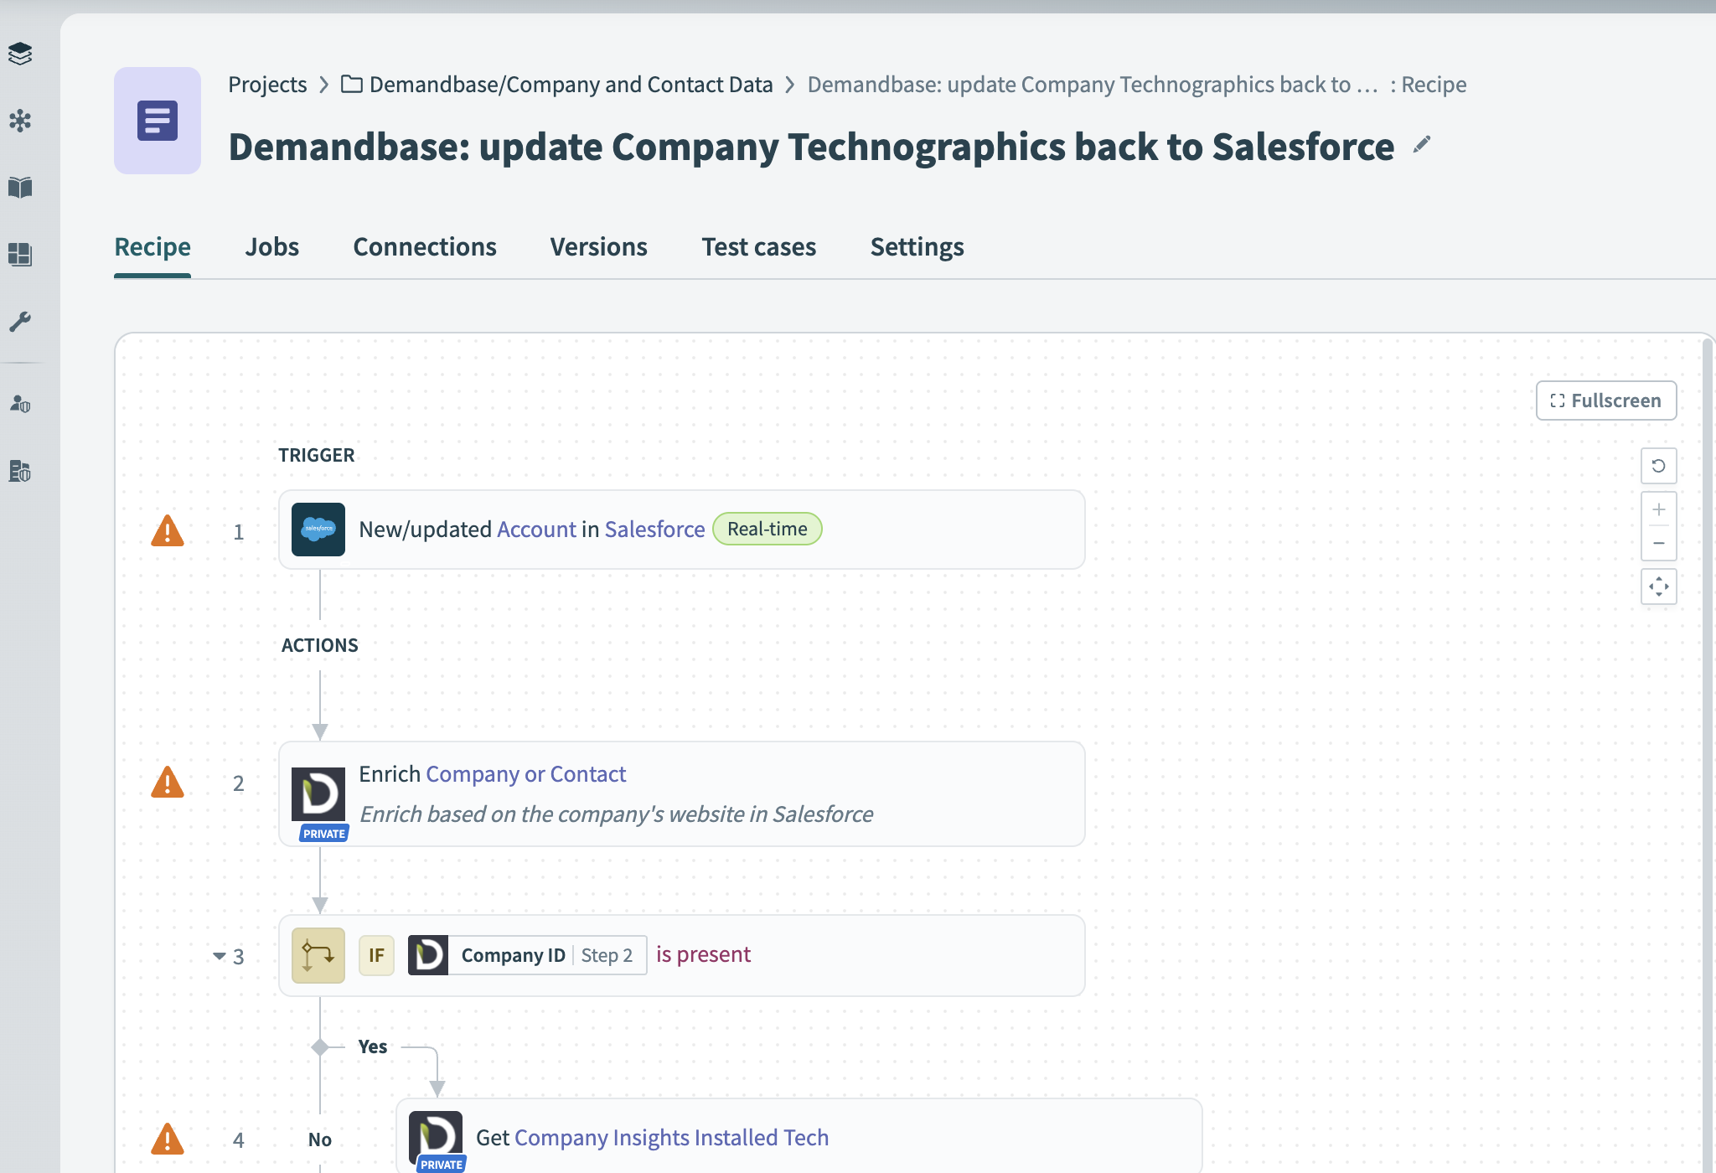Screen dimensions: 1716x1173
Task: Click the canvas reset rotate icon
Action: (x=1658, y=466)
